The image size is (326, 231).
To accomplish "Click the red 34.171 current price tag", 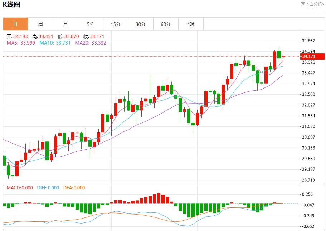I will coord(312,56).
